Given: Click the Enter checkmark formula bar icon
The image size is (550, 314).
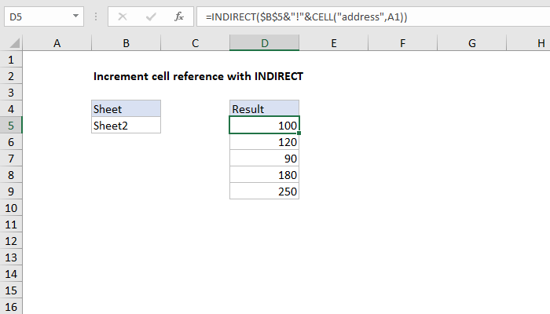Looking at the screenshot, I should 150,16.
